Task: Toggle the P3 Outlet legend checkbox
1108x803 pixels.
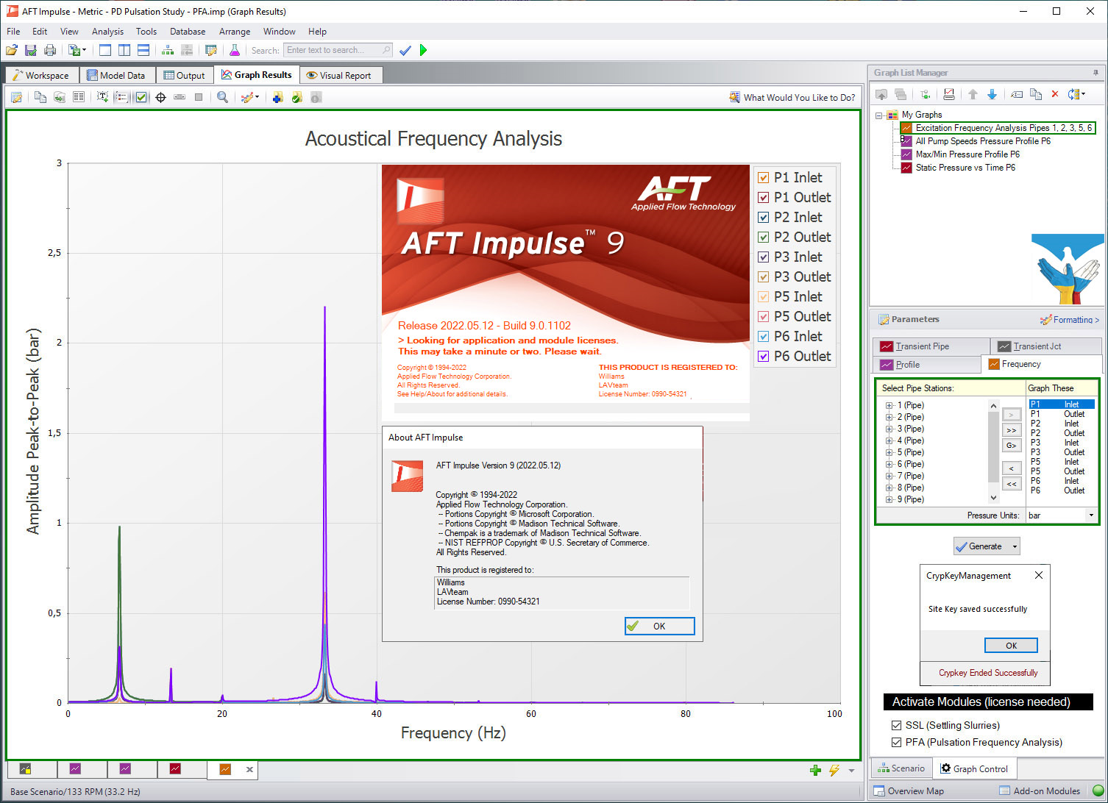Action: (x=764, y=276)
